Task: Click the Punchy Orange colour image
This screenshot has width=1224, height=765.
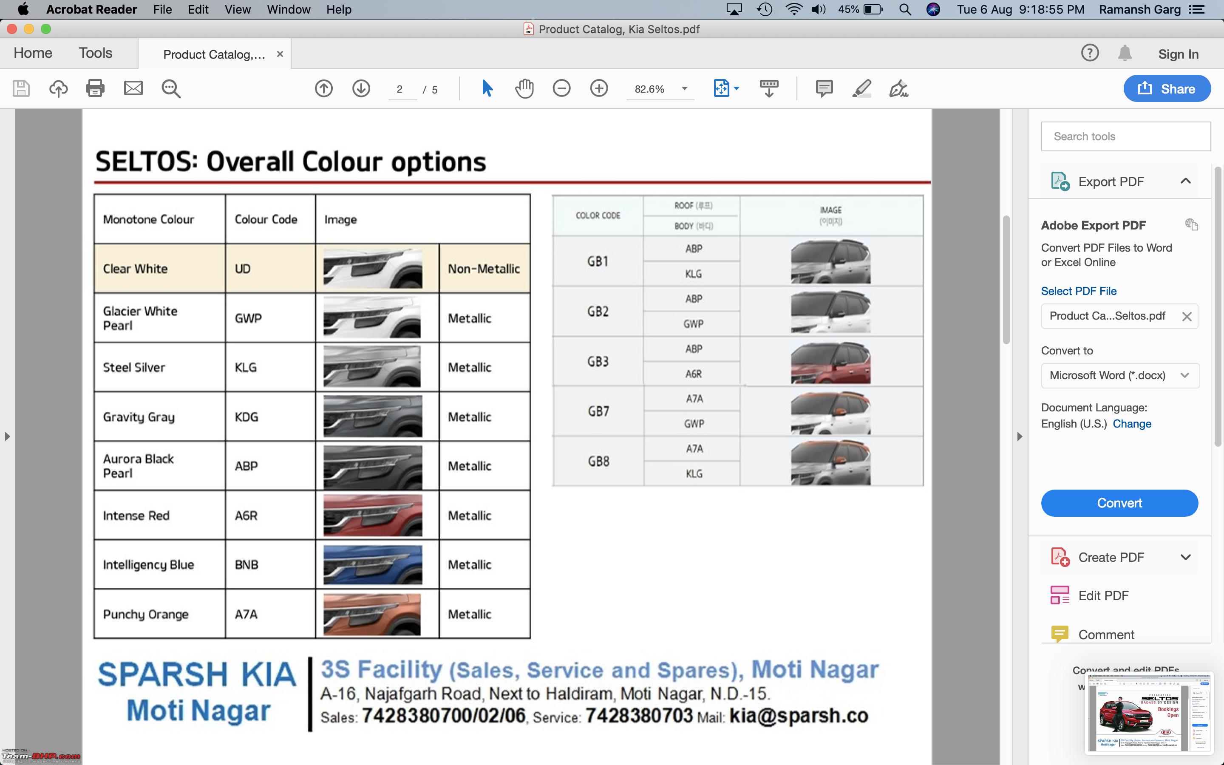Action: 372,614
